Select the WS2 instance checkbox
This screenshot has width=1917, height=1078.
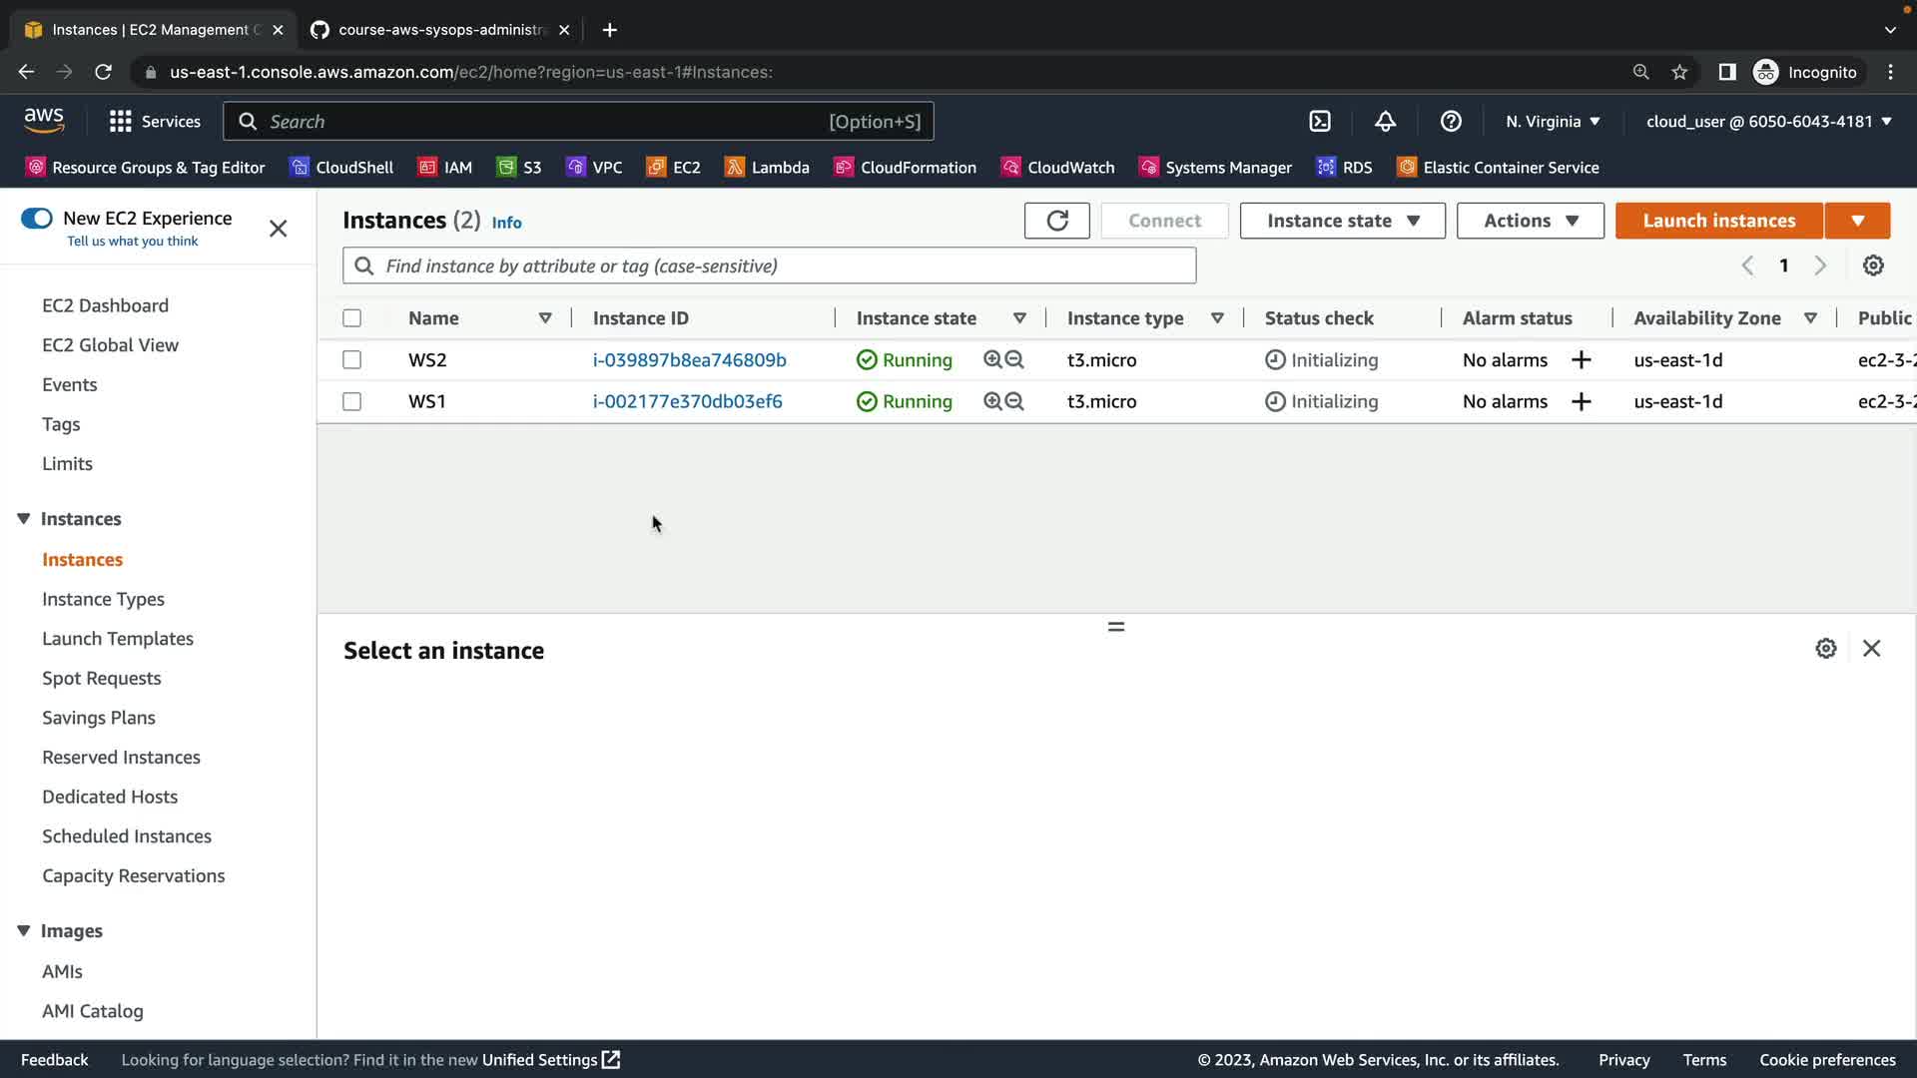click(351, 360)
